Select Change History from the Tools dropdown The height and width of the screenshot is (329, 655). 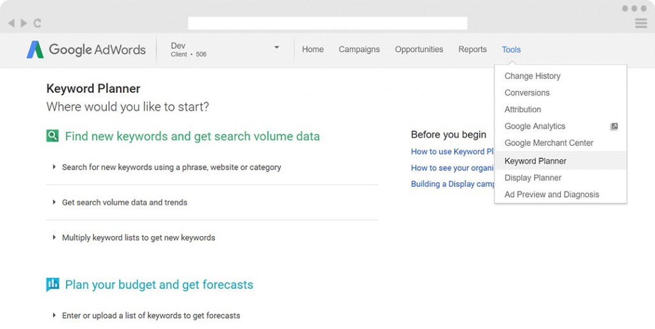pyautogui.click(x=532, y=76)
